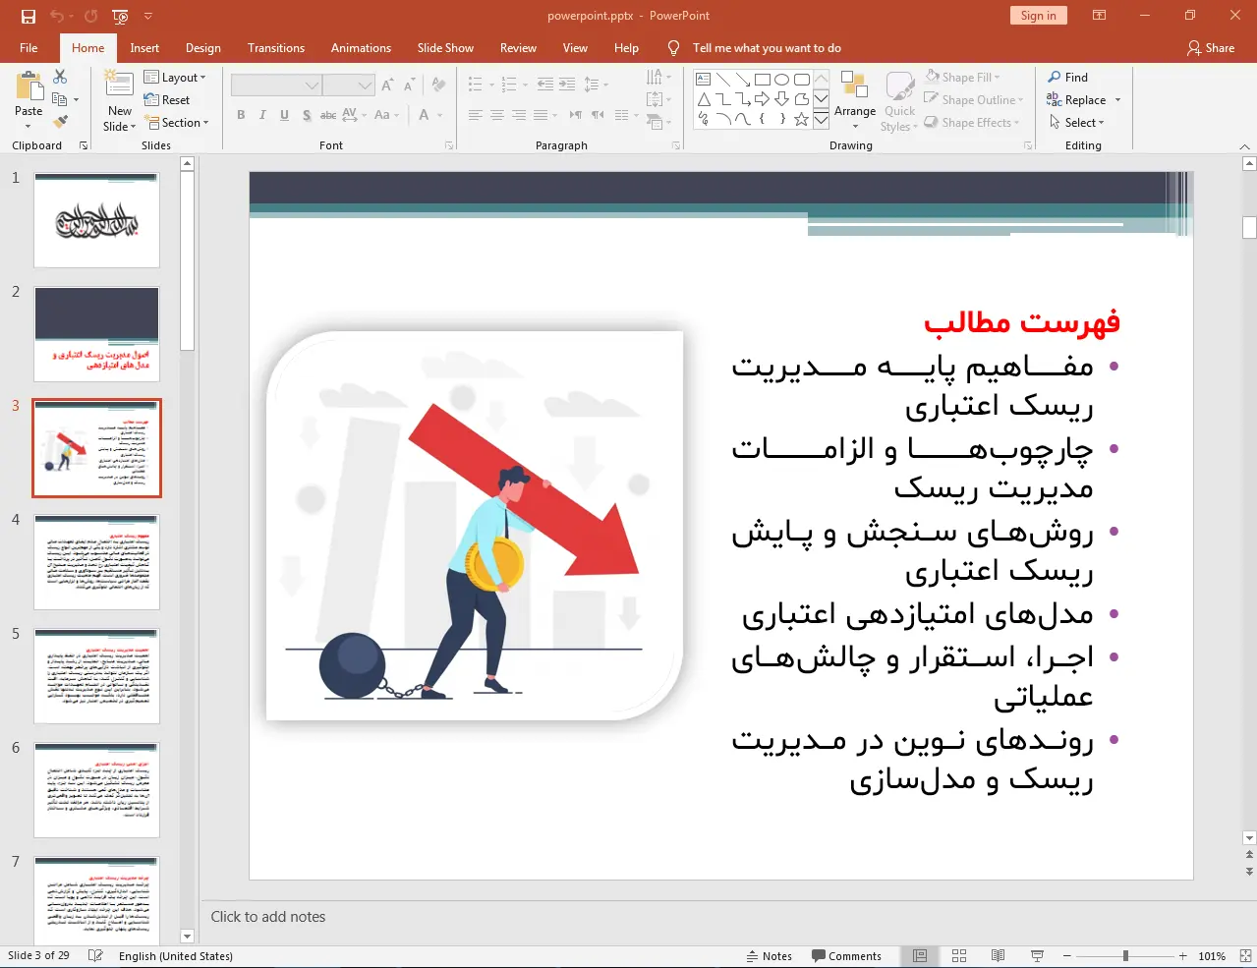The width and height of the screenshot is (1257, 968).
Task: Click the Start From Beginning presentation icon
Action: coord(120,16)
